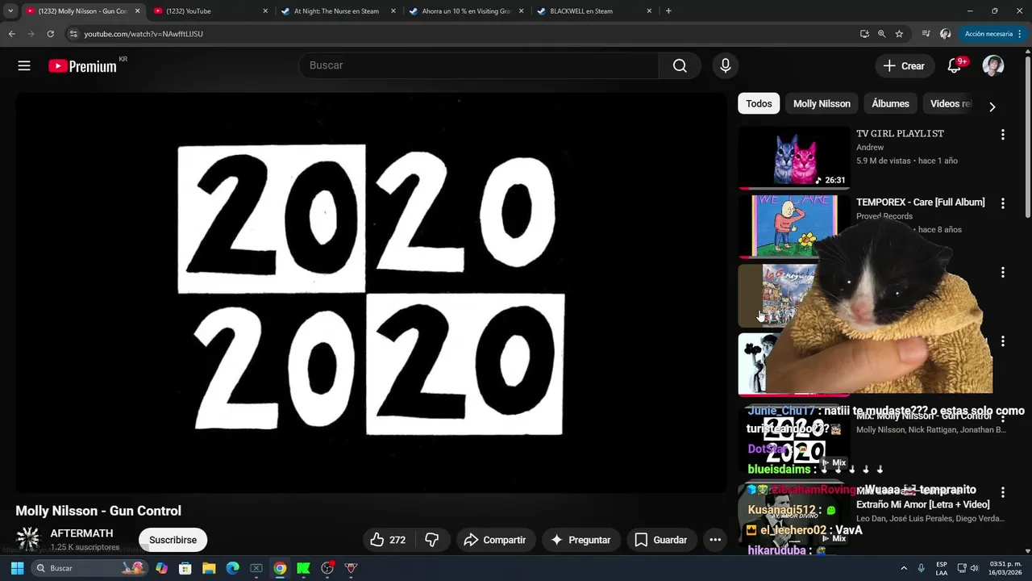This screenshot has height=581, width=1032.
Task: Open 'TEMPOREX - Care [Full Album]' title
Action: [x=920, y=203]
